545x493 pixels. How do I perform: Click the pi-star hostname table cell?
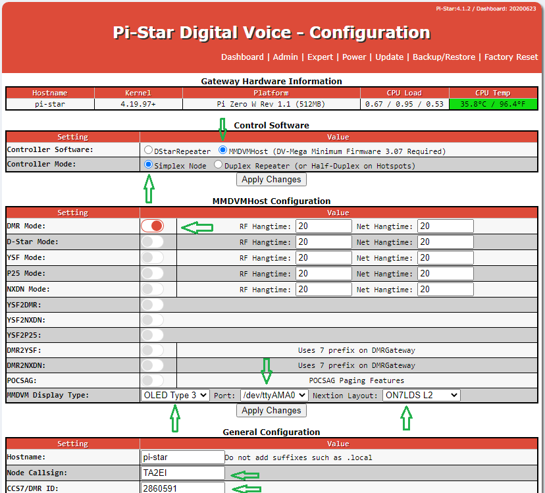click(x=50, y=104)
